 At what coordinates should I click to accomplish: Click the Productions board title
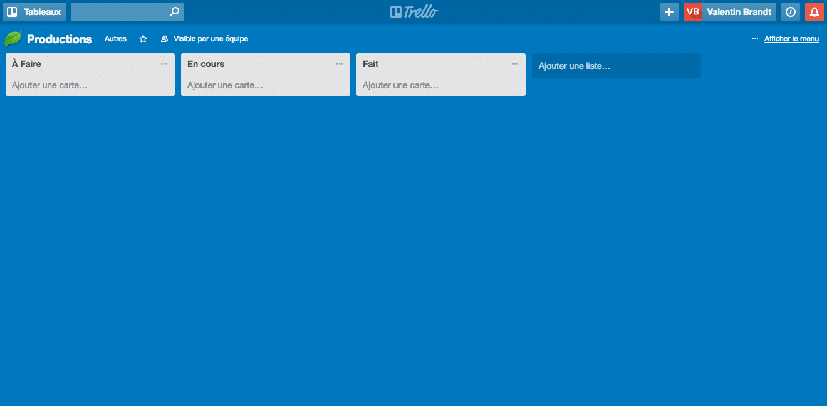coord(60,39)
